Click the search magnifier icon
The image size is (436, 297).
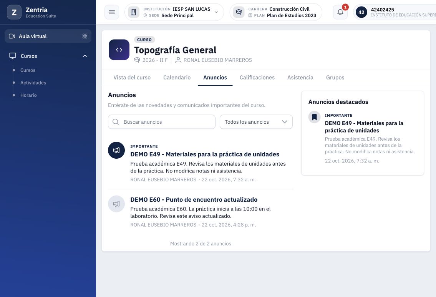click(x=116, y=122)
